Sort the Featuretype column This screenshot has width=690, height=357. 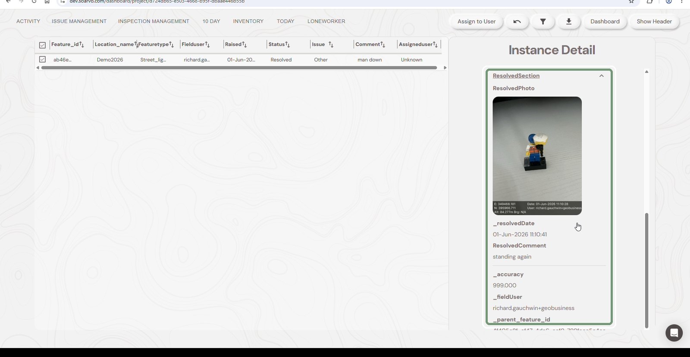coord(171,44)
